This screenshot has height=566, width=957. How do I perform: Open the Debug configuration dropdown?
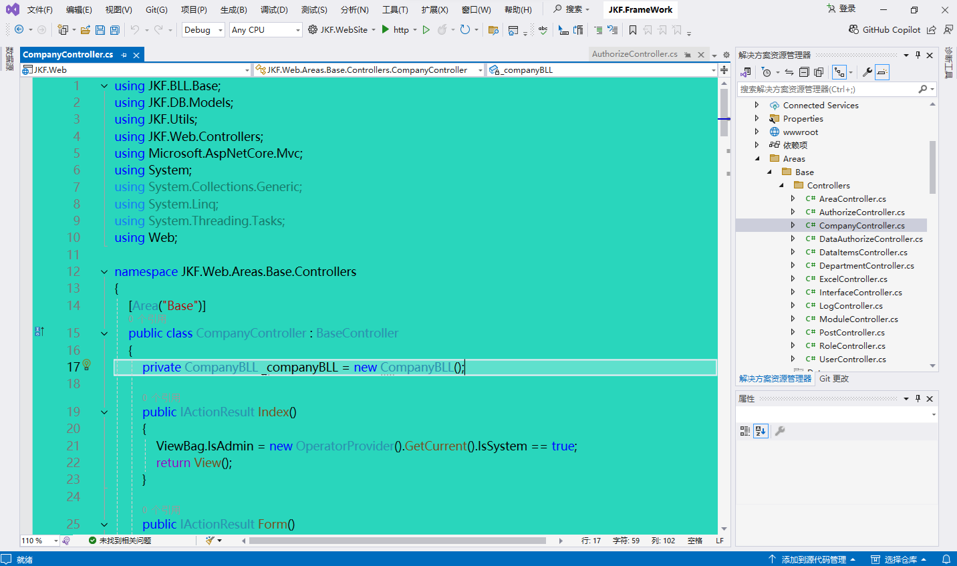(x=203, y=30)
